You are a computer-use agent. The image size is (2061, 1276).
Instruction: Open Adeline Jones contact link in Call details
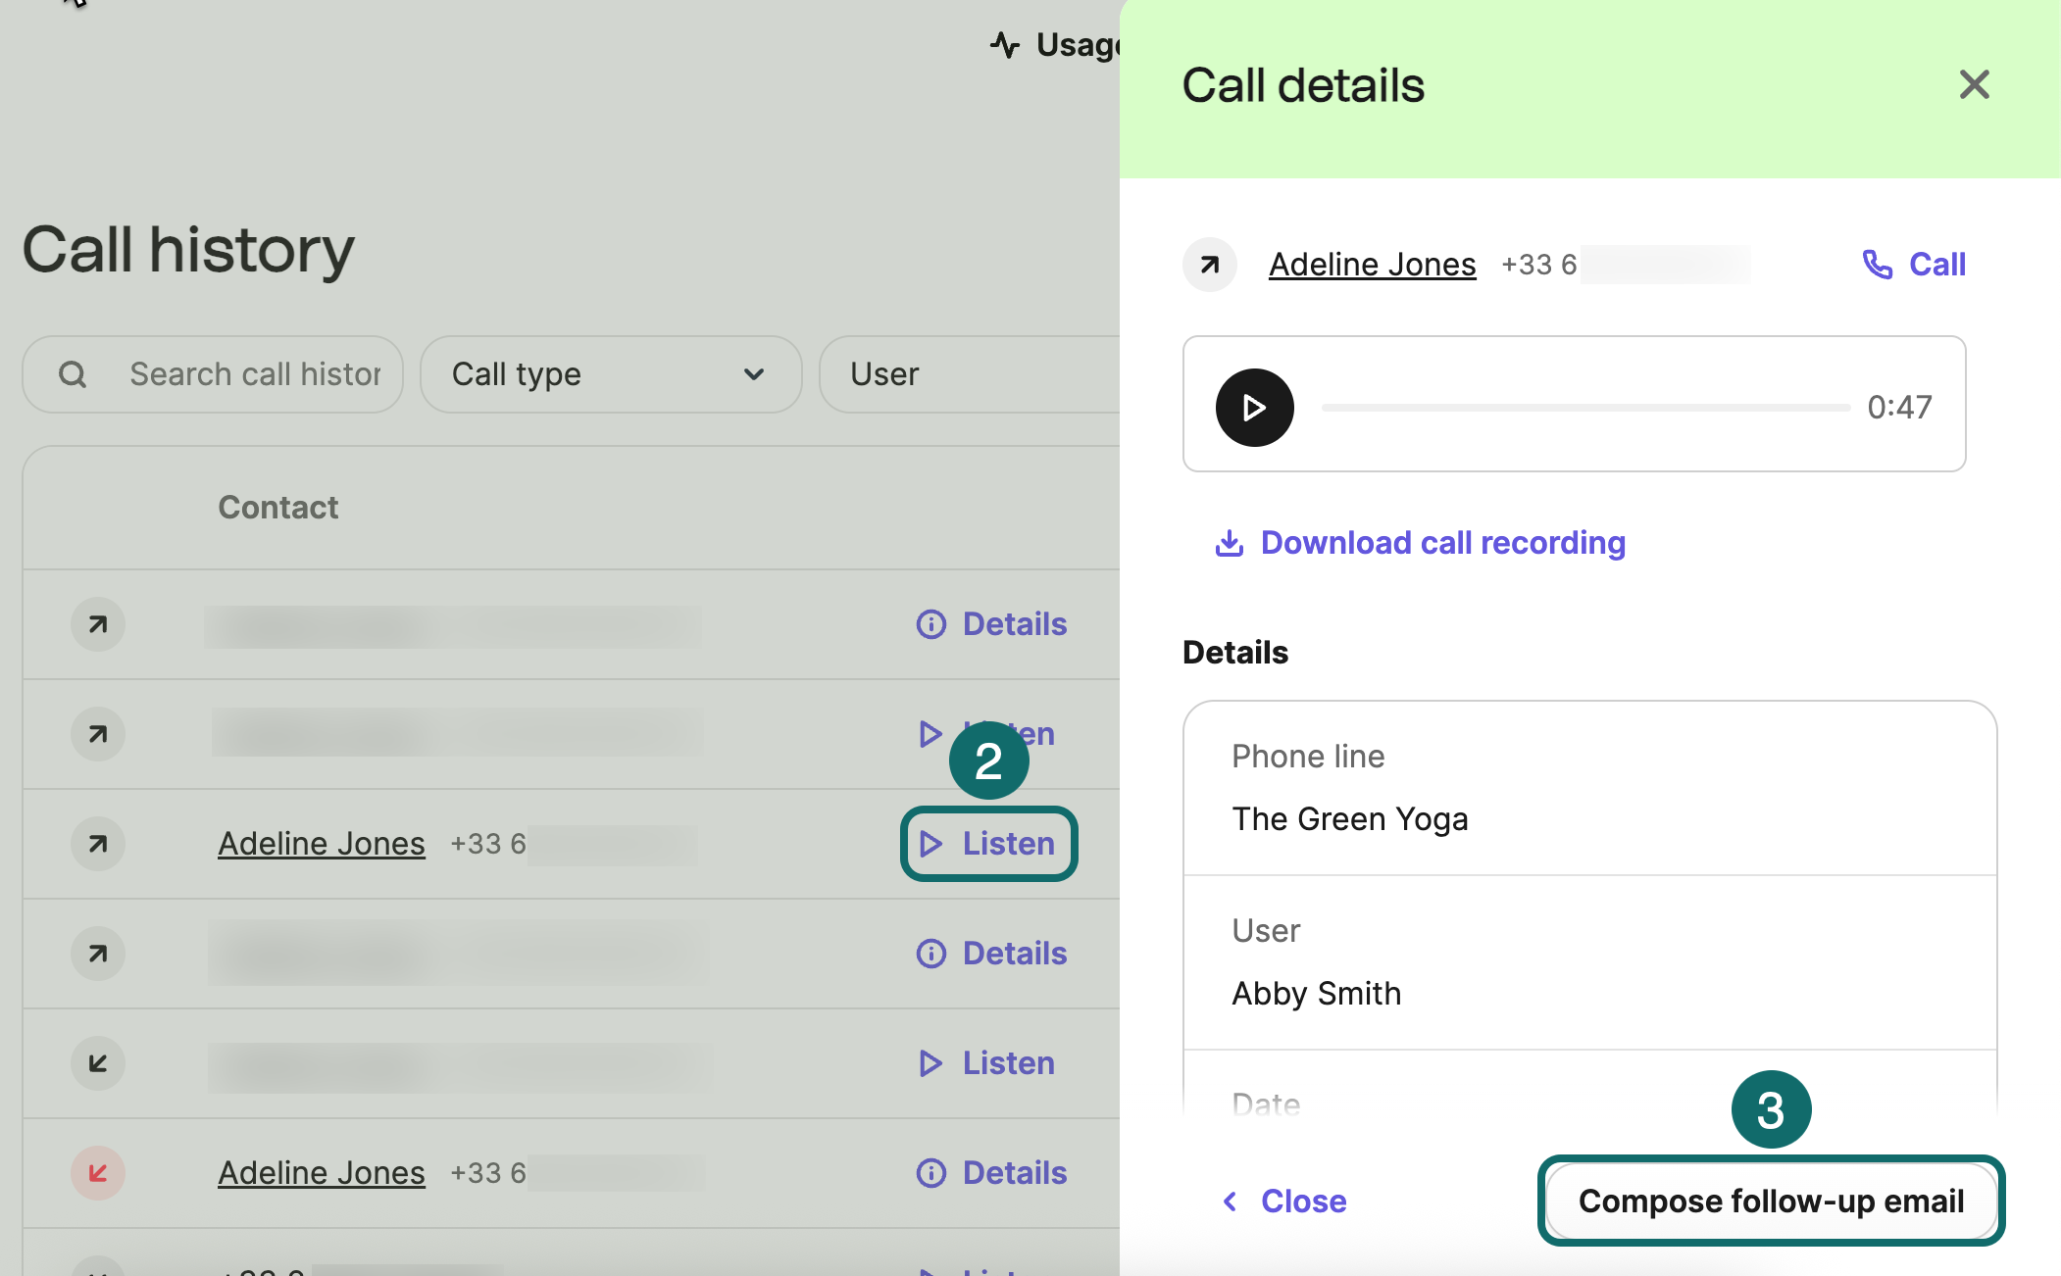pyautogui.click(x=1372, y=265)
